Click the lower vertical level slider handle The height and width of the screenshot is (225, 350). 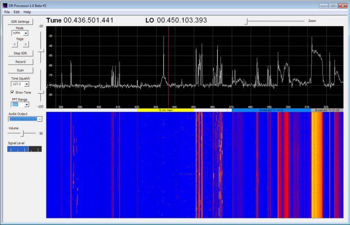pyautogui.click(x=41, y=93)
